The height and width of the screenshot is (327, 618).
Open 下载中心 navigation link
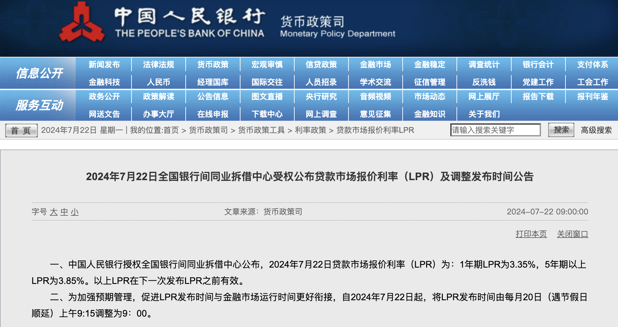tap(267, 114)
